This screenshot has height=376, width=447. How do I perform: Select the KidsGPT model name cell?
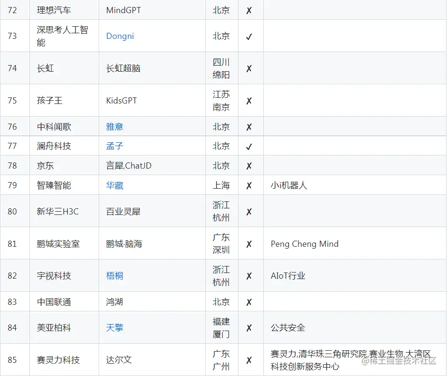pos(123,100)
